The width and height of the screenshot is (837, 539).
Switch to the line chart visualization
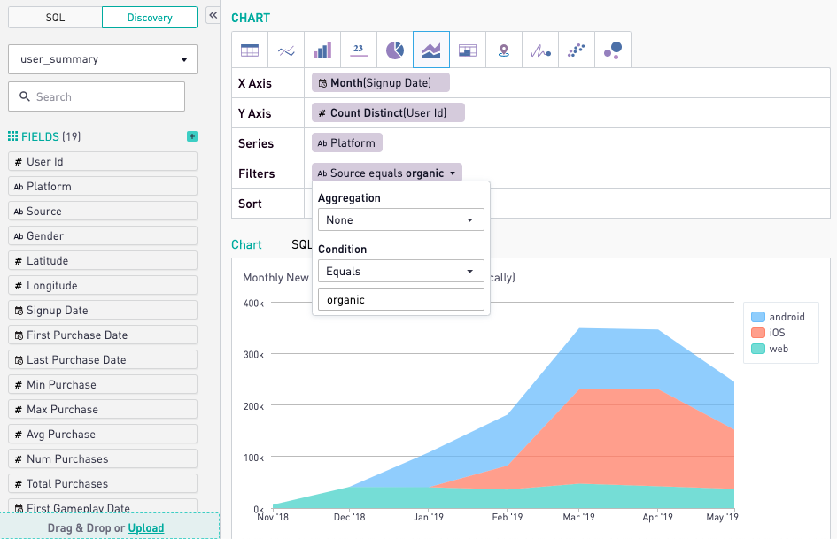pos(285,50)
